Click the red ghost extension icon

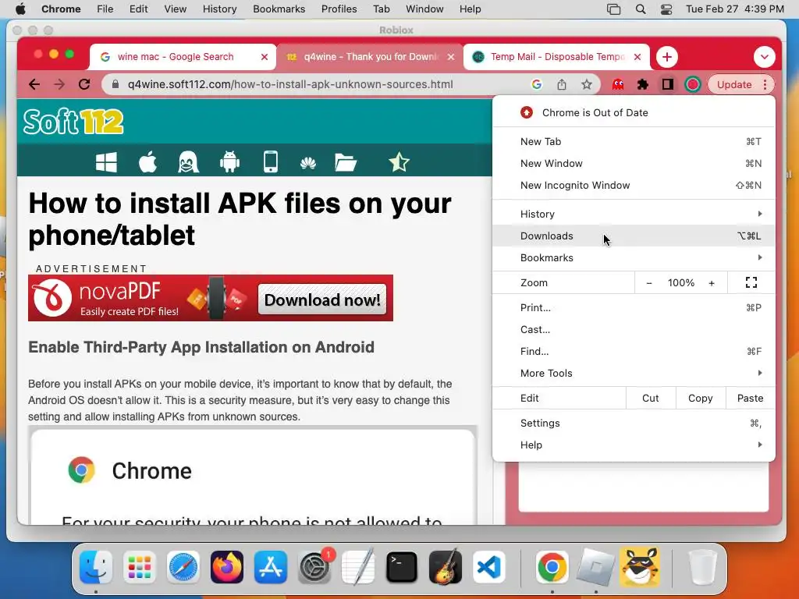(618, 84)
